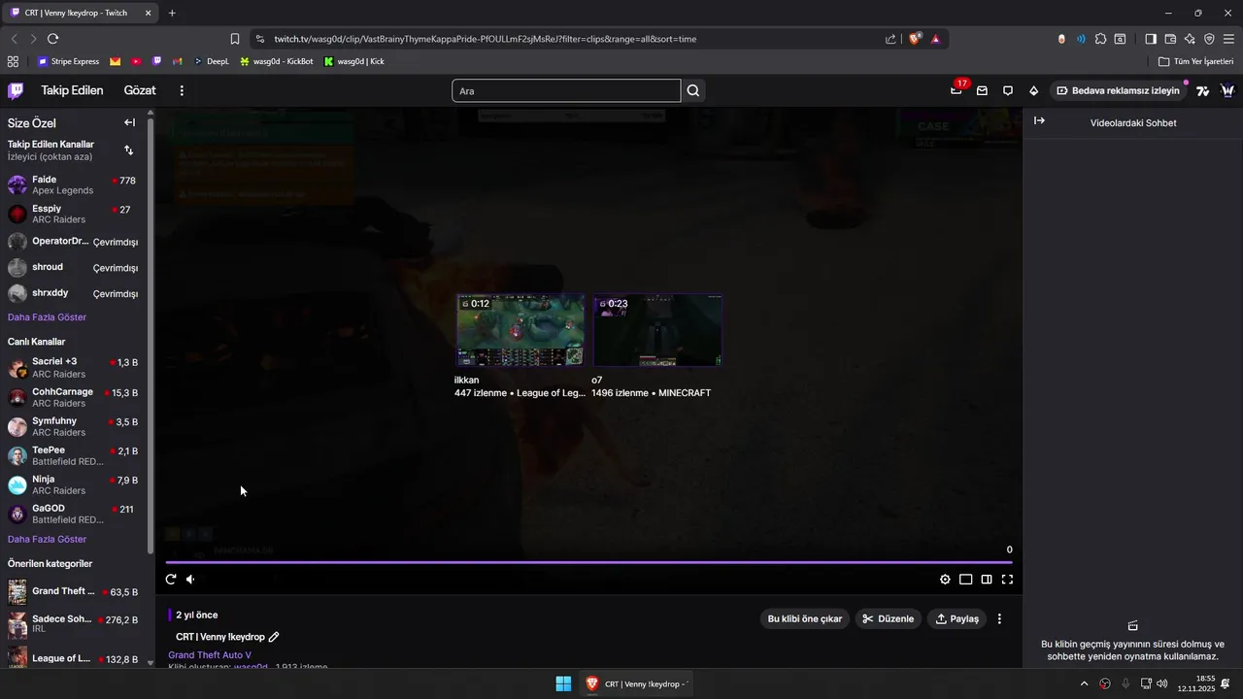Edit clip title with pencil icon
The height and width of the screenshot is (699, 1243).
click(x=274, y=637)
